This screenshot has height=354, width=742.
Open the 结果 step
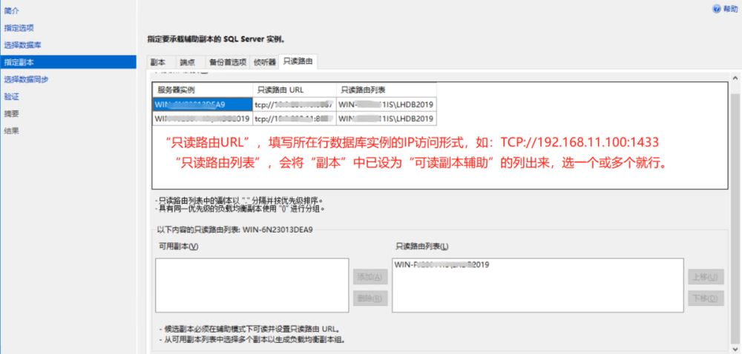pyautogui.click(x=12, y=131)
